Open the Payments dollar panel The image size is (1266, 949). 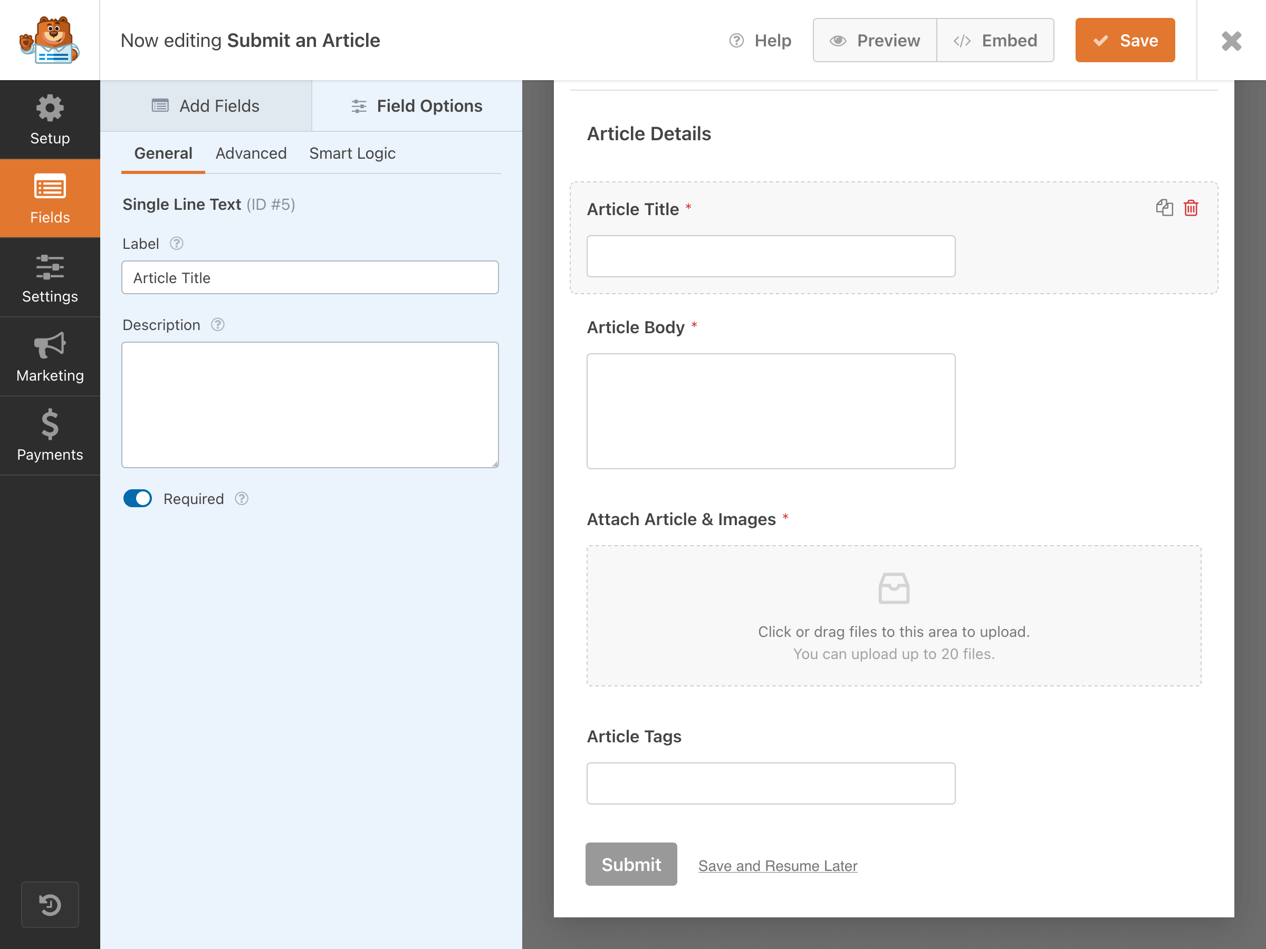click(x=50, y=435)
